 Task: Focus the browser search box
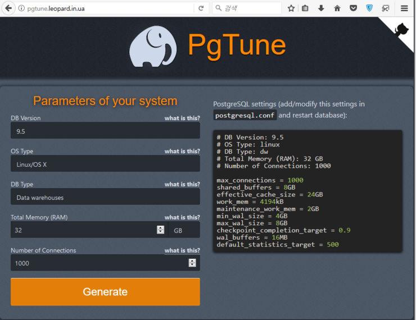tap(247, 8)
